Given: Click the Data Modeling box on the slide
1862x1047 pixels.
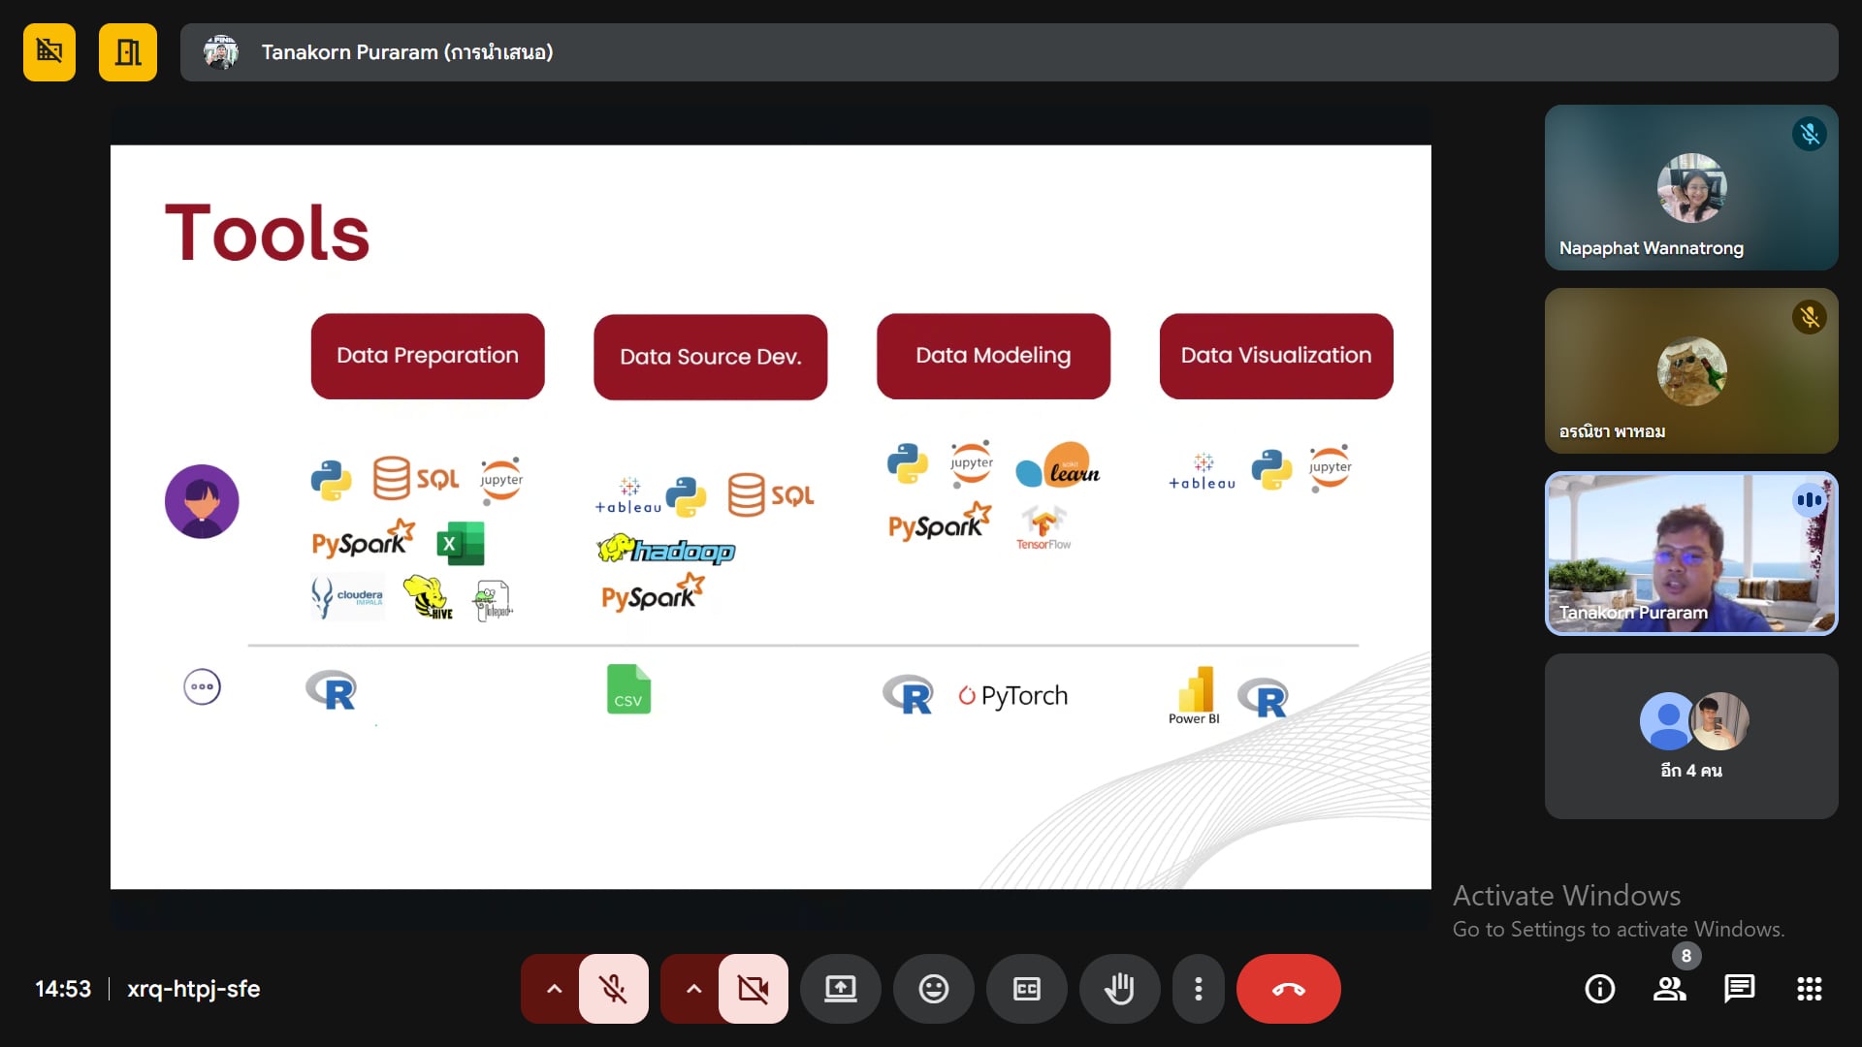Looking at the screenshot, I should click(993, 356).
